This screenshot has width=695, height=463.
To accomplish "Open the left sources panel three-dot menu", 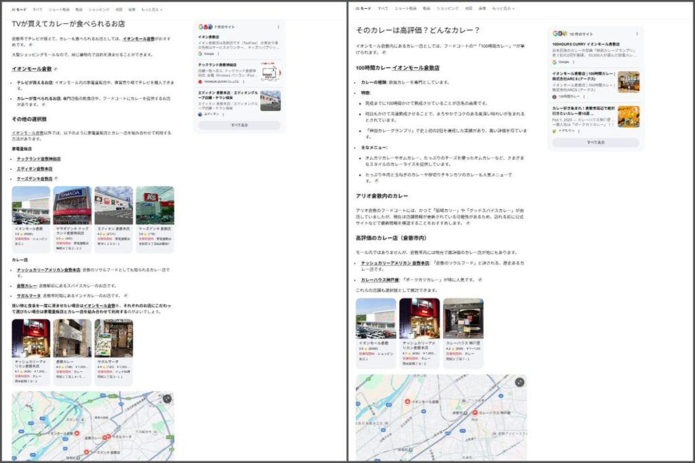I will pyautogui.click(x=277, y=26).
